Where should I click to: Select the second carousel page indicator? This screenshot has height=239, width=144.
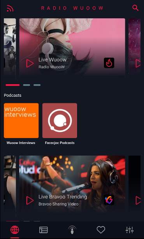point(26,85)
